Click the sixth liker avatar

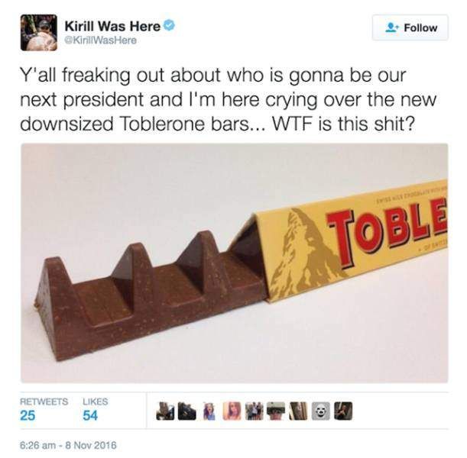[276, 411]
